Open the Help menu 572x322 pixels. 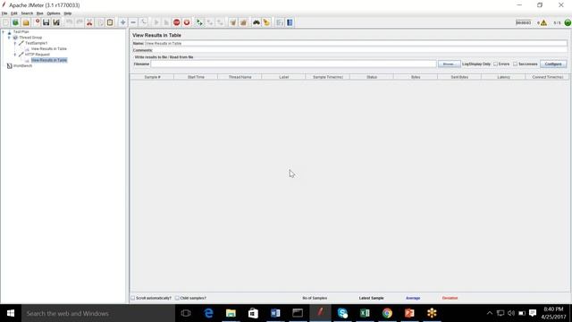pyautogui.click(x=68, y=13)
